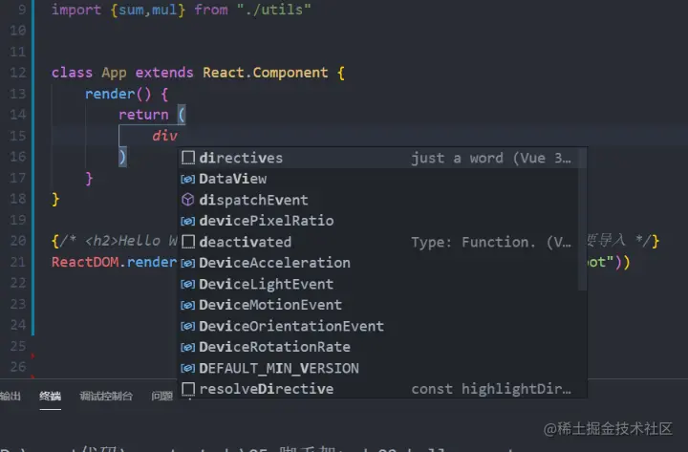688x452 pixels.
Task: Click variable icon beside 'devicePixelRatio'
Action: pos(188,221)
